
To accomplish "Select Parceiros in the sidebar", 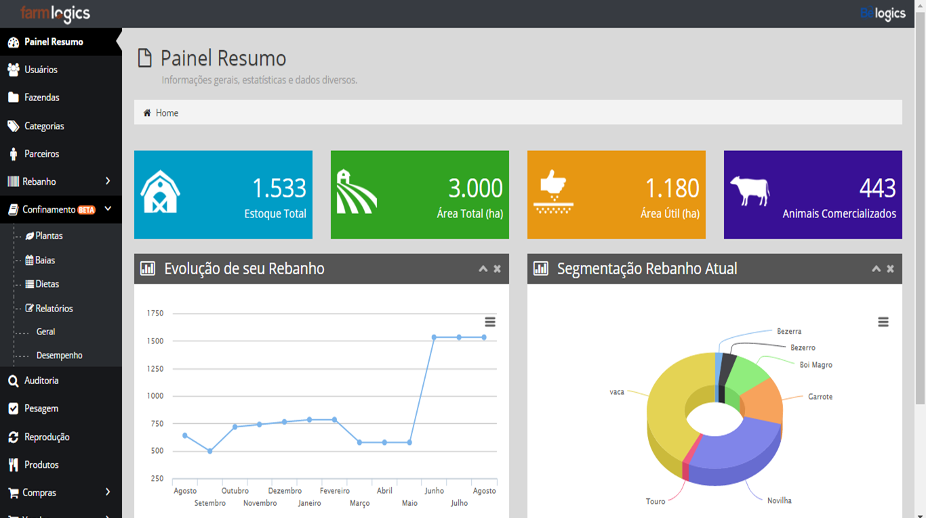I will pos(41,154).
